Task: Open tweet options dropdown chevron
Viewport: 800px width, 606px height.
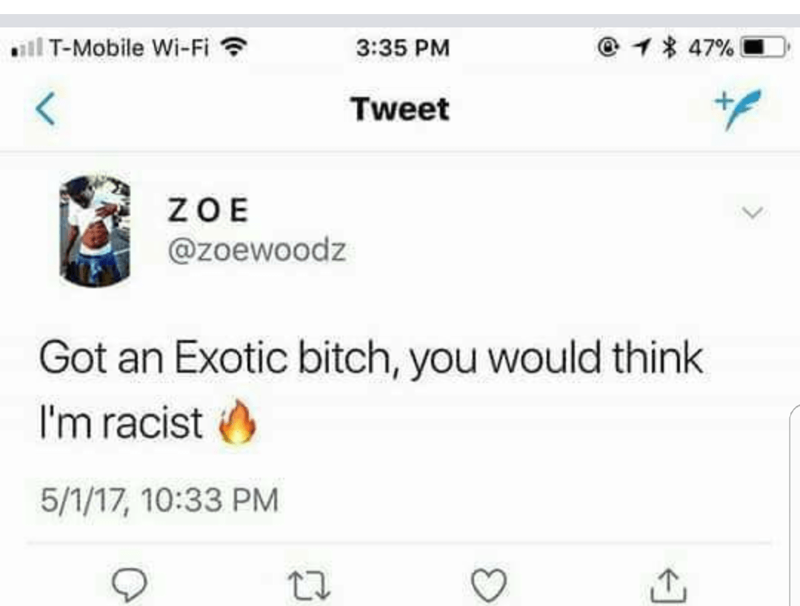Action: pyautogui.click(x=752, y=212)
